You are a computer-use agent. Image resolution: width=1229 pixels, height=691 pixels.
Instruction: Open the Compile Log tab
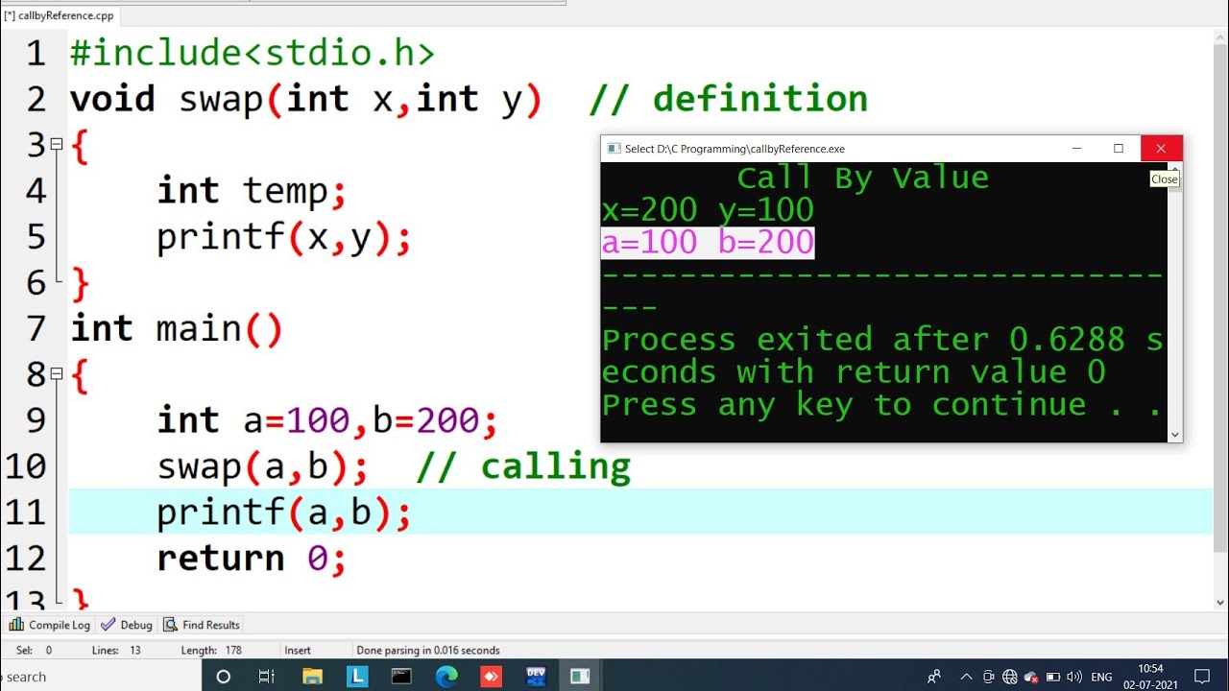coord(49,625)
